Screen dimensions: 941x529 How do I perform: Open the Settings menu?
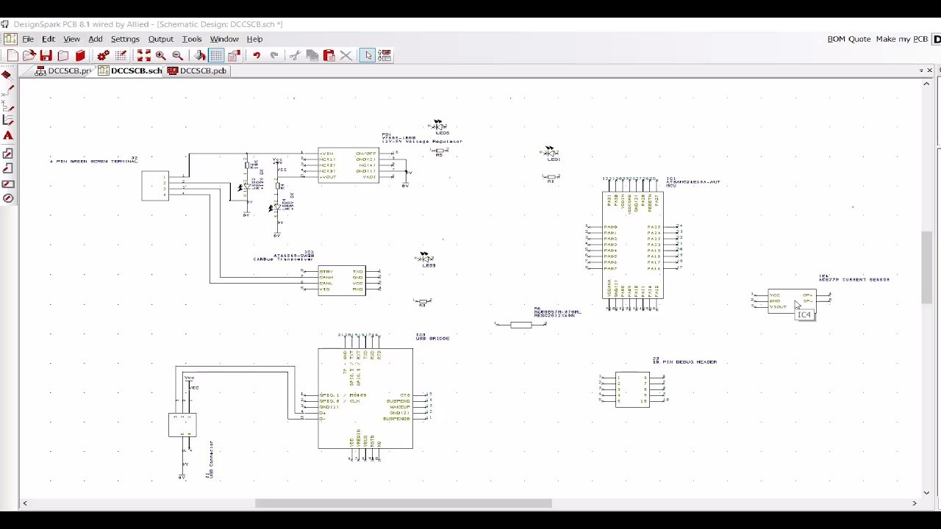pyautogui.click(x=125, y=39)
